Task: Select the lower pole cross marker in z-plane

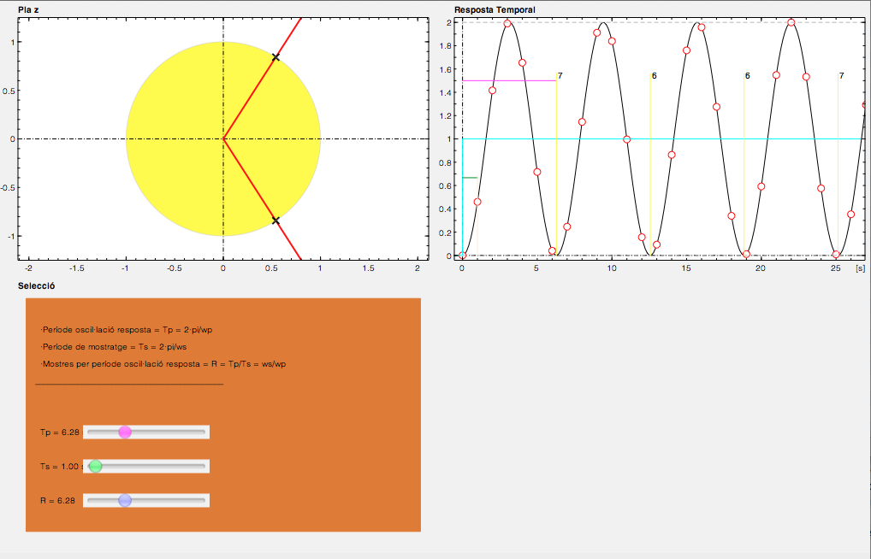Action: (276, 221)
